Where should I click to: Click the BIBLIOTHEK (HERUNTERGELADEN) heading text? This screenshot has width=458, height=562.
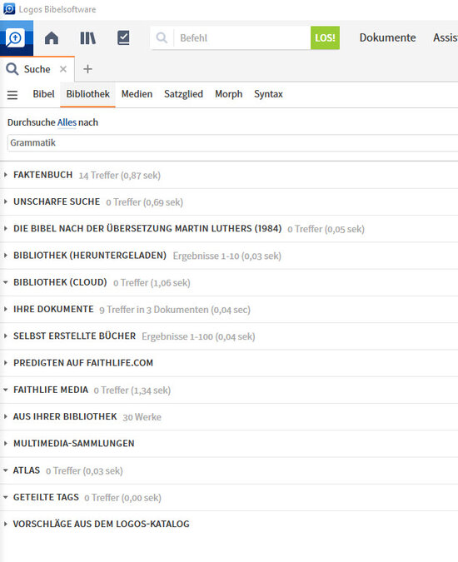click(x=90, y=256)
